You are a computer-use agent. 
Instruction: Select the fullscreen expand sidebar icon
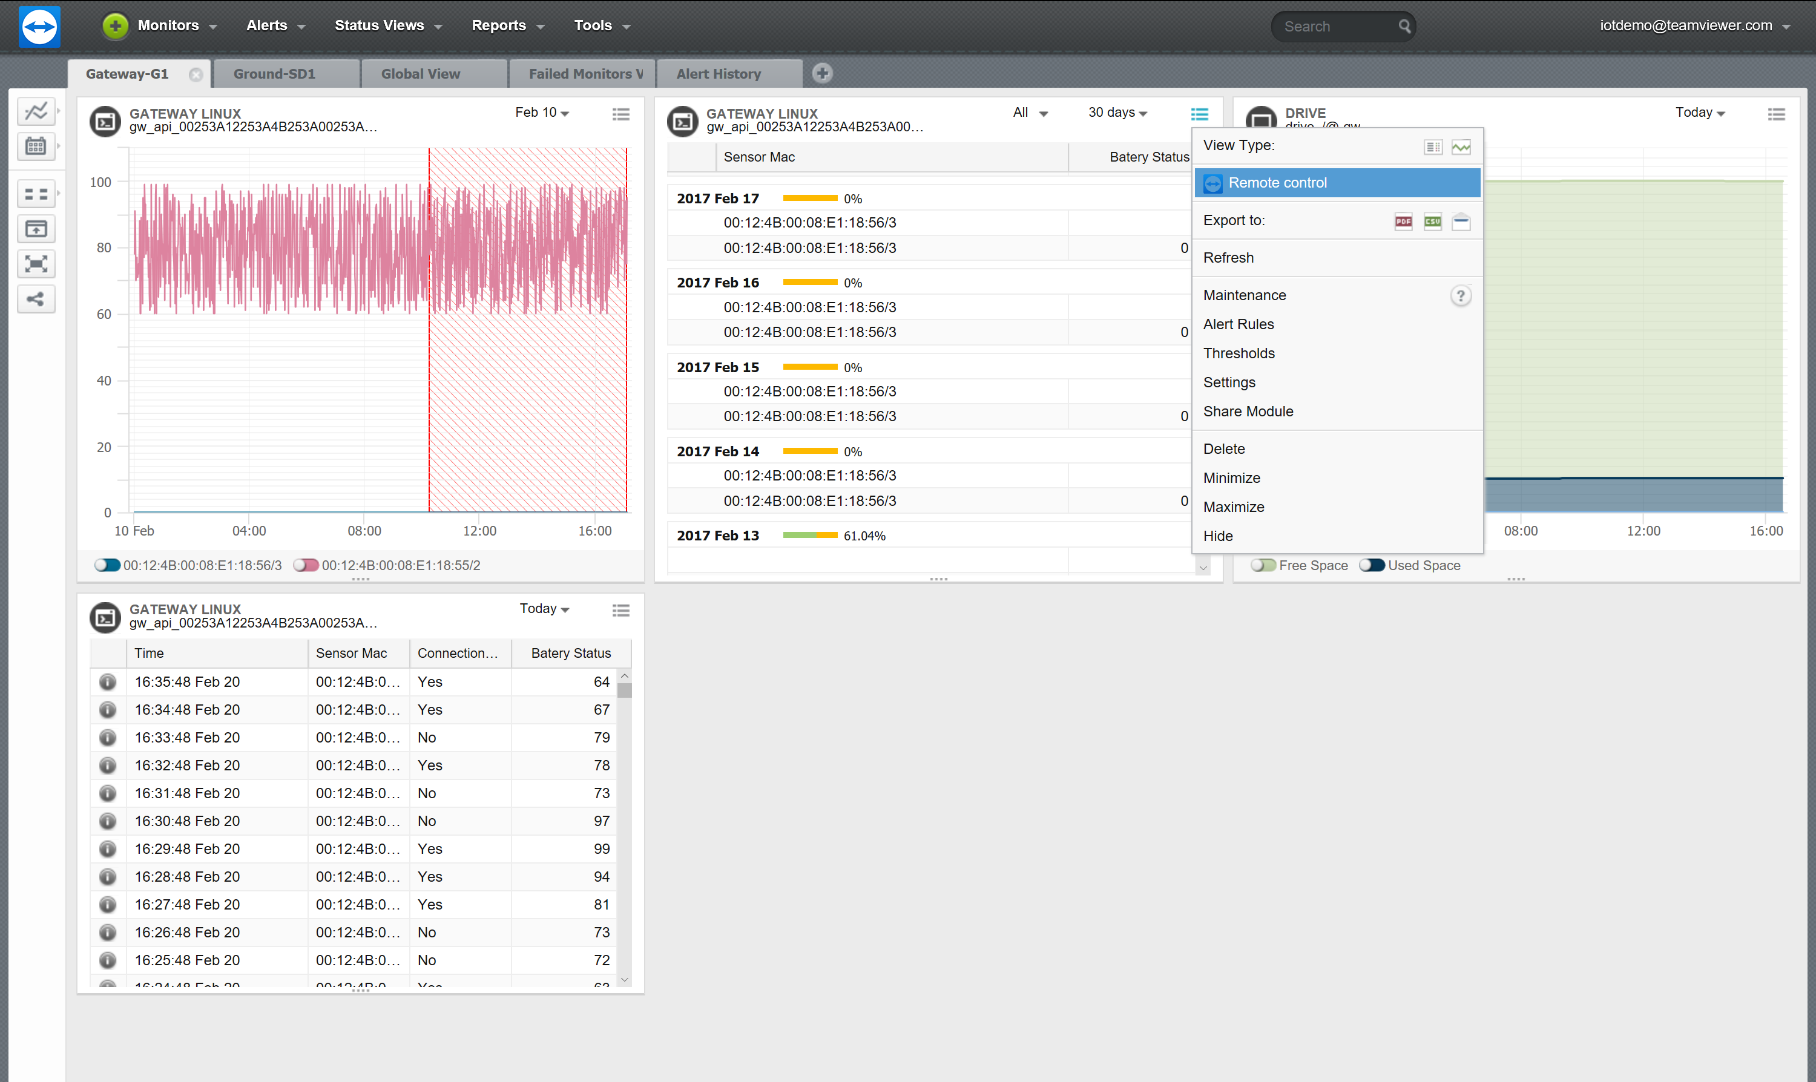[36, 263]
